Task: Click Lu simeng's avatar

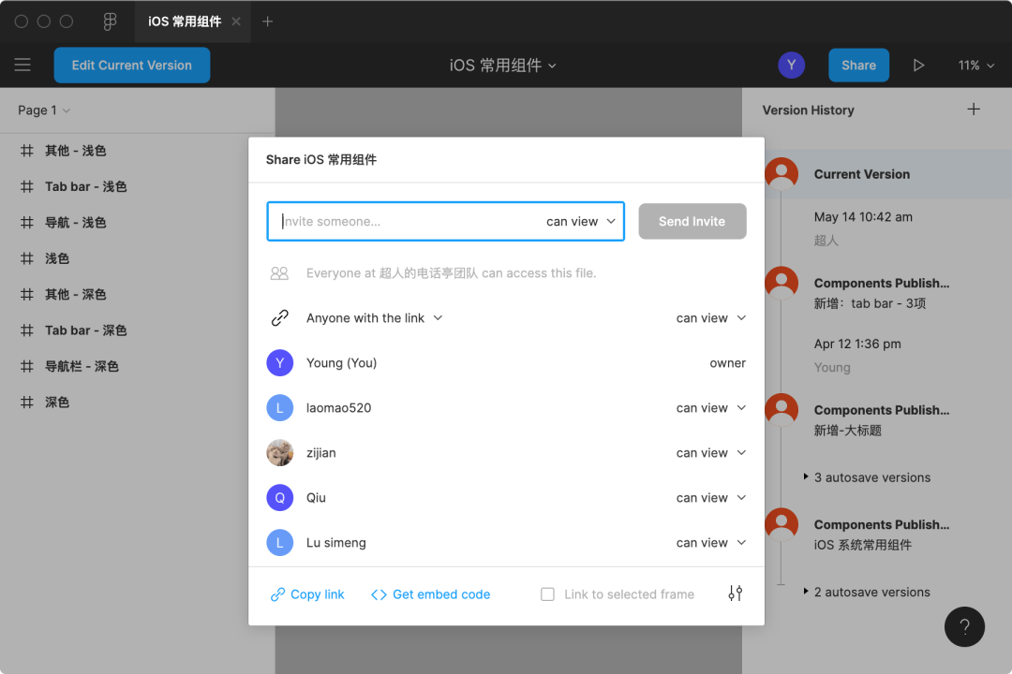Action: [x=279, y=542]
